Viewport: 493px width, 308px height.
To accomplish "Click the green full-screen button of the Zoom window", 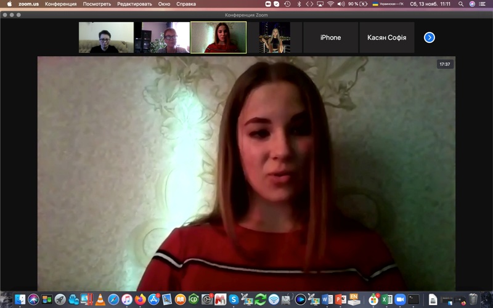I will (x=18, y=15).
